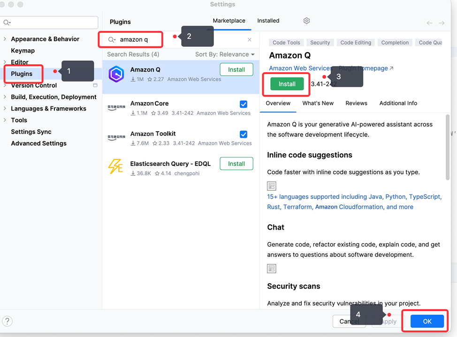Click the Security tag
This screenshot has height=337, width=457.
(x=320, y=43)
